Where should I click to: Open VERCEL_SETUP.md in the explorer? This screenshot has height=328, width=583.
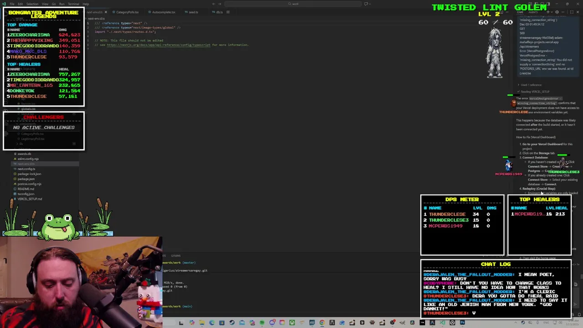tap(30, 199)
